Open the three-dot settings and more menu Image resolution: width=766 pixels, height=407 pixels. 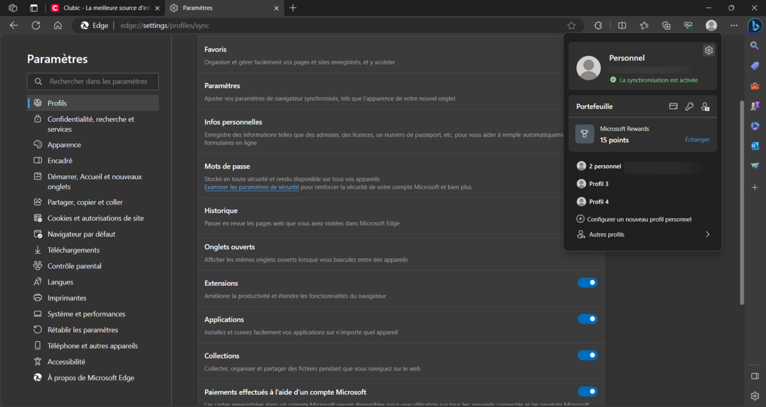(x=733, y=26)
